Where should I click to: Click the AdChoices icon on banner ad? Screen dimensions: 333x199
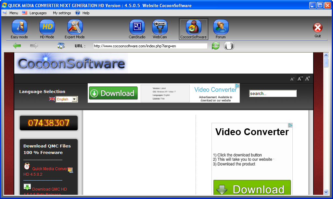(237, 86)
